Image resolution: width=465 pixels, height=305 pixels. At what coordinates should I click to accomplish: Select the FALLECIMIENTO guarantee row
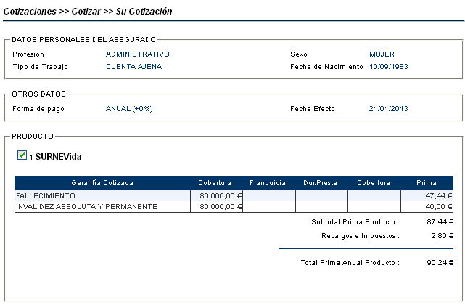click(x=234, y=196)
